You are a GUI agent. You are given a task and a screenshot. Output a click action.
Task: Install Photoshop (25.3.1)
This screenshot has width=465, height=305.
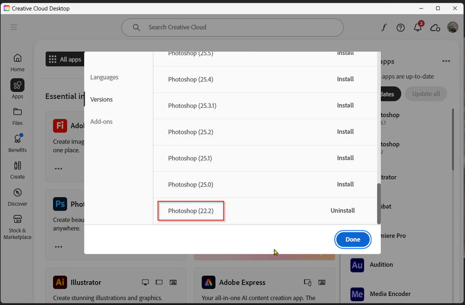coord(345,106)
